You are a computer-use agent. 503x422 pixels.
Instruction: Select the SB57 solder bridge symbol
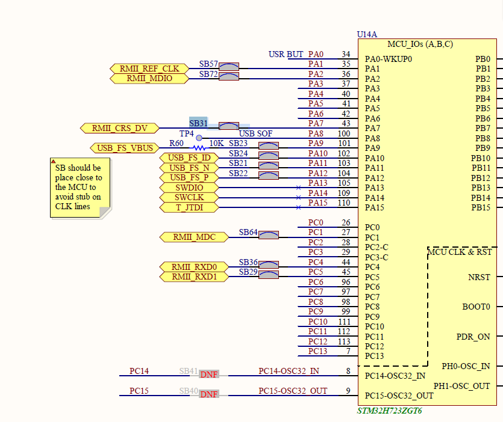(228, 66)
